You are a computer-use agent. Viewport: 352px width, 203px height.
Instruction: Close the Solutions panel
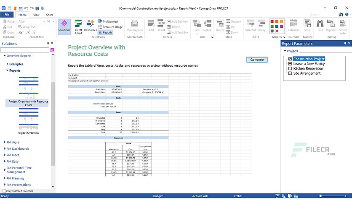point(52,43)
